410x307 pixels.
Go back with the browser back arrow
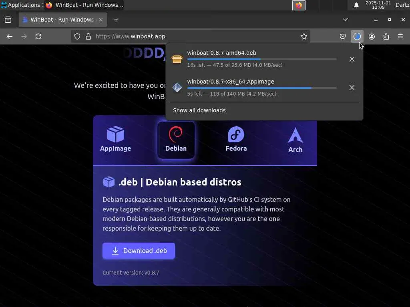(10, 36)
